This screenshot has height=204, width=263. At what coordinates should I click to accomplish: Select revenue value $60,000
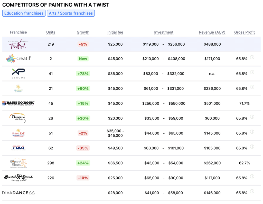point(212,118)
